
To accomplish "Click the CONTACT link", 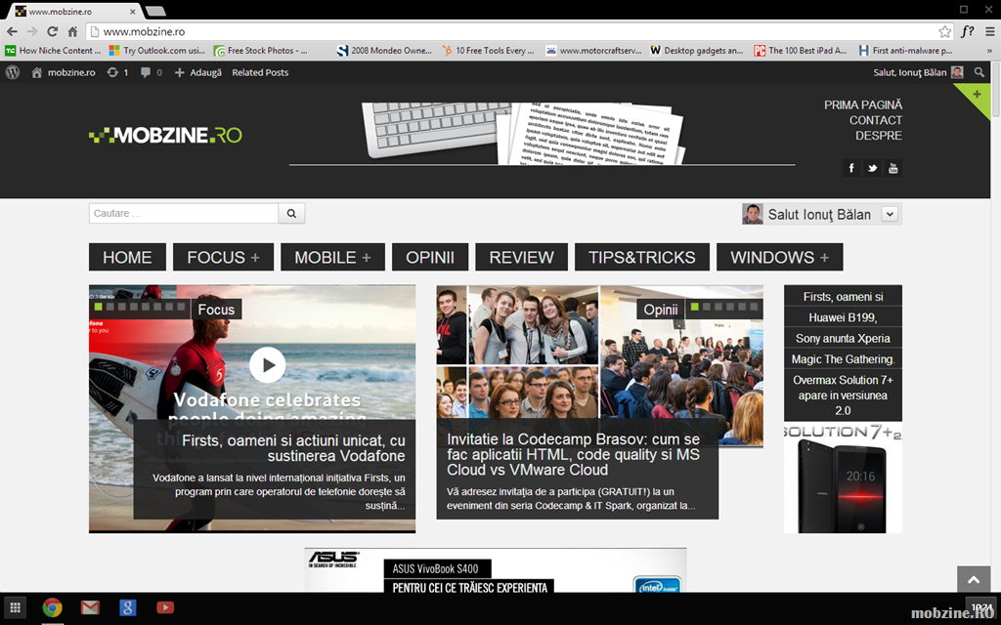I will pos(875,120).
